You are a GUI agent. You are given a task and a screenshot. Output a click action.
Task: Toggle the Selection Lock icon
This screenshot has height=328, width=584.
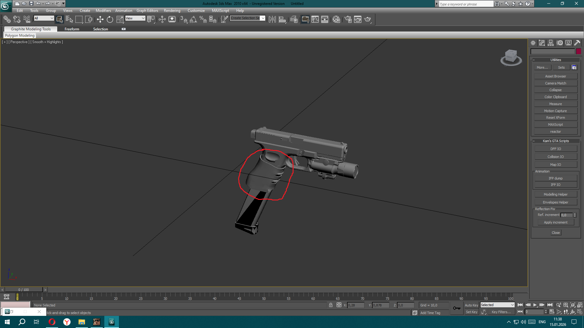pos(331,305)
